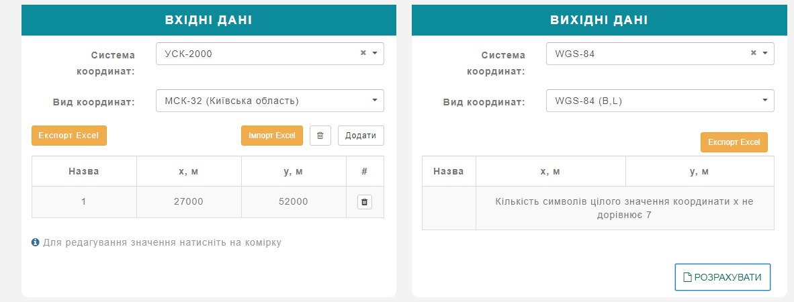The width and height of the screenshot is (794, 302).
Task: Click the РОЗРАХУВАТИ button
Action: (x=723, y=277)
